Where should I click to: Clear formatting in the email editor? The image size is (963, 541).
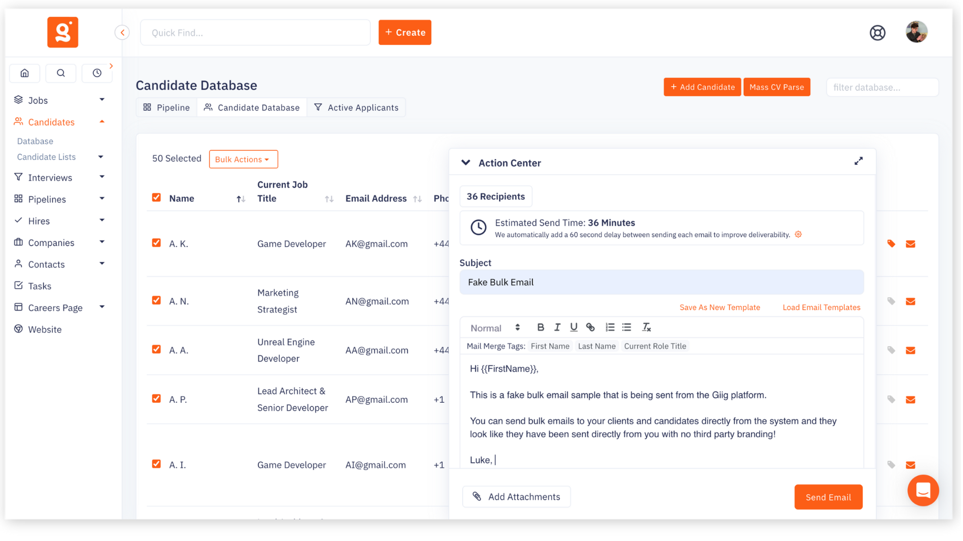(647, 327)
